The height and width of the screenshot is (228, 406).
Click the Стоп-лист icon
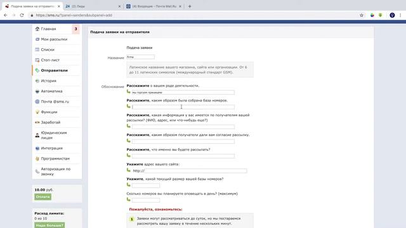37,60
